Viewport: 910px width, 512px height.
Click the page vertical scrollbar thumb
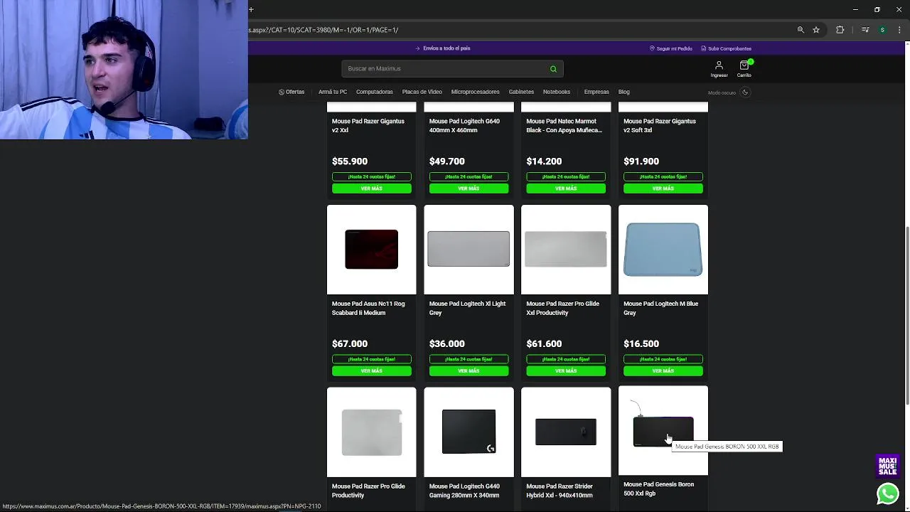coord(906,316)
